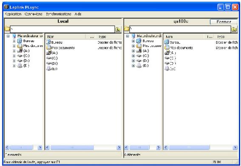Click qa100c file list horizontal scrollbar thumb
This screenshot has width=241, height=166.
(x=189, y=147)
